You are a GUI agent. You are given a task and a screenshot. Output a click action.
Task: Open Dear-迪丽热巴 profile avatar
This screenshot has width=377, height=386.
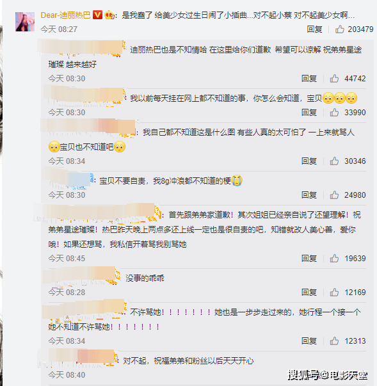[25, 22]
